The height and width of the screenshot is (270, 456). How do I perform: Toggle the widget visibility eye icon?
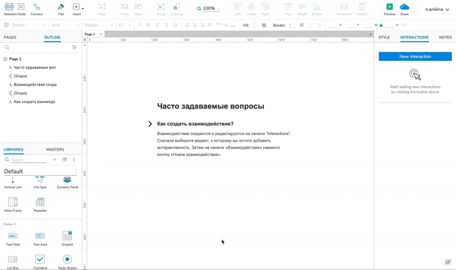pyautogui.click(x=404, y=25)
